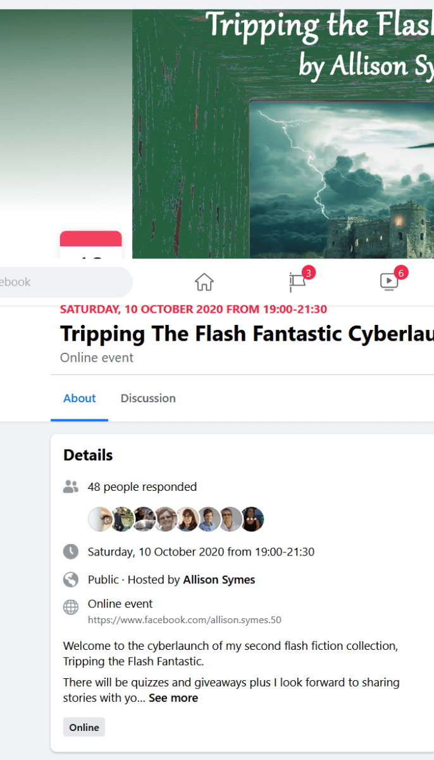Open the Home icon in navigation bar
The height and width of the screenshot is (760, 434).
click(204, 282)
